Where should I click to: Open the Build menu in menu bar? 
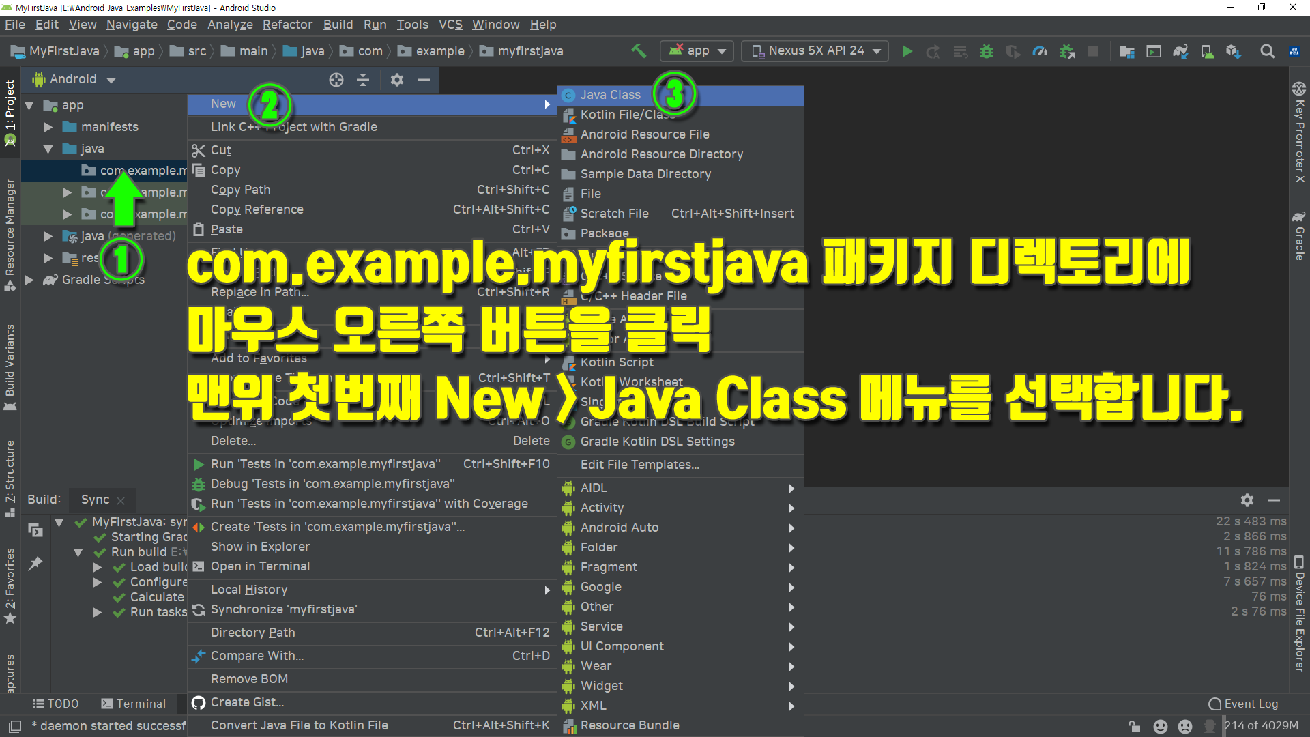(338, 25)
